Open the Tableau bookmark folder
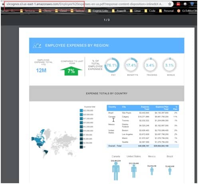This screenshot has width=198, height=184. pos(77,11)
